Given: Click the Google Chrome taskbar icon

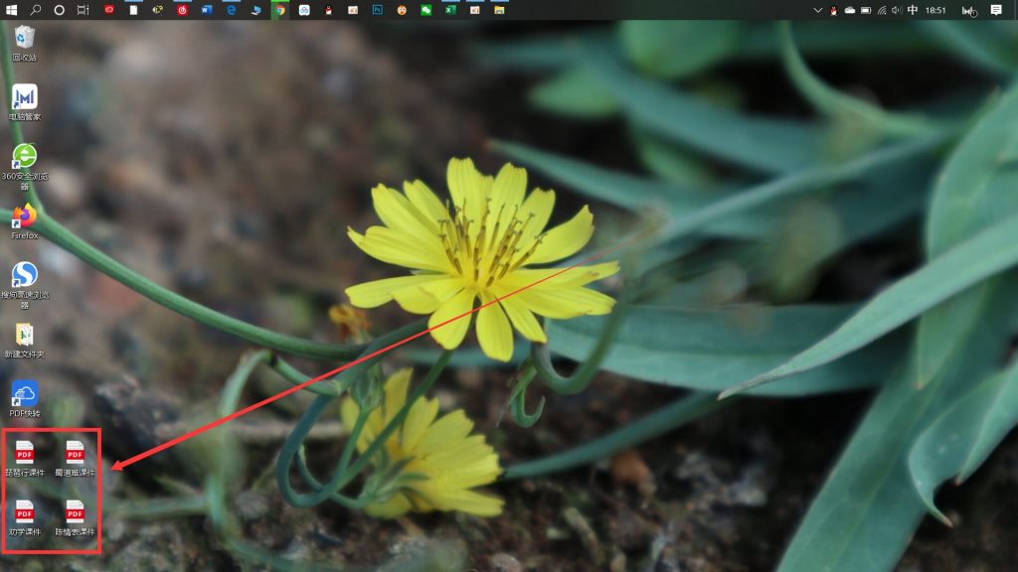Looking at the screenshot, I should pyautogui.click(x=279, y=10).
